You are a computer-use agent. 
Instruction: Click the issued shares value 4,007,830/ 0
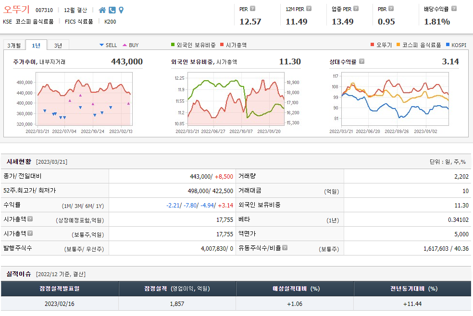[217, 248]
